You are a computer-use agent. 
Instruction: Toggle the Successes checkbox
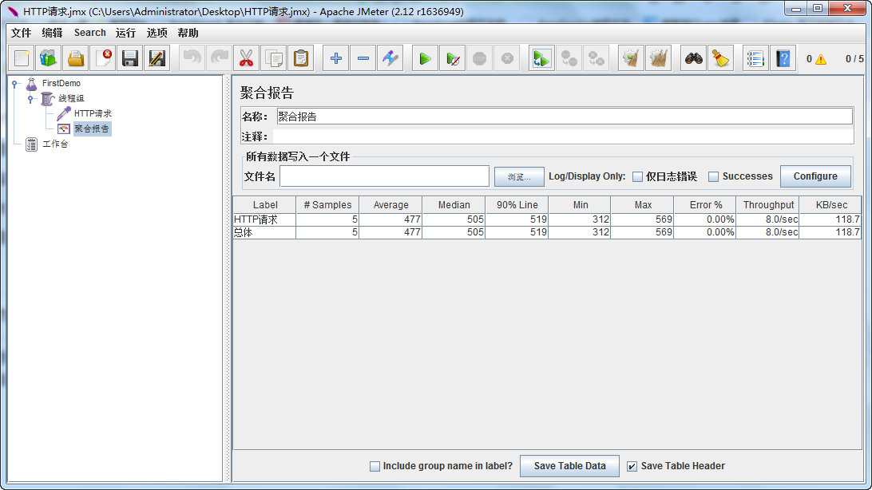pos(714,176)
